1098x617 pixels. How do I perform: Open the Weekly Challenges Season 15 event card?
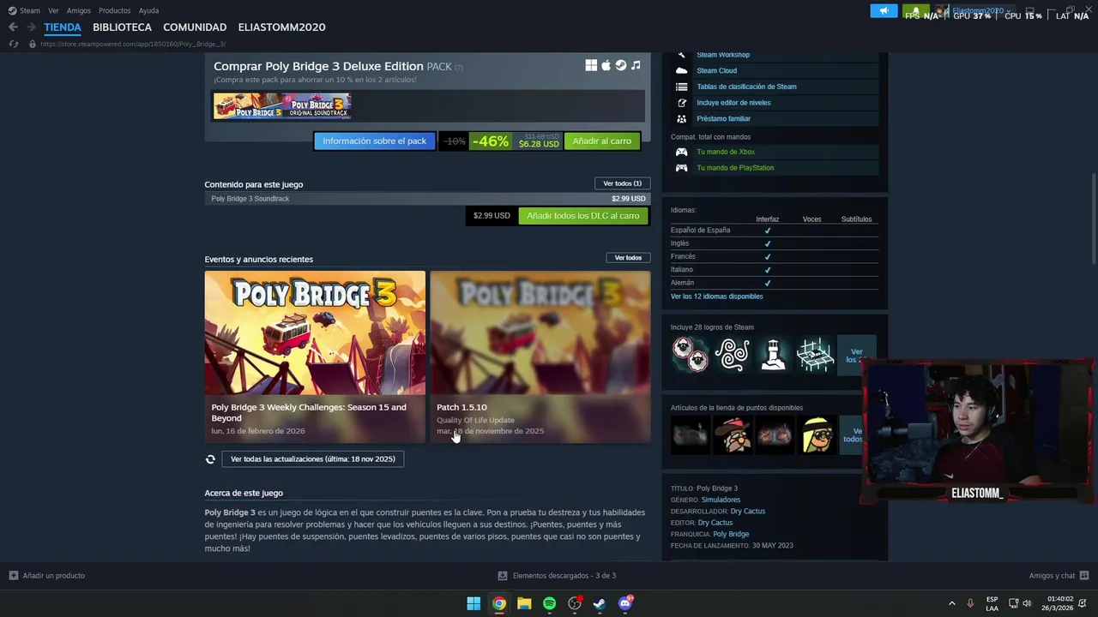(315, 356)
